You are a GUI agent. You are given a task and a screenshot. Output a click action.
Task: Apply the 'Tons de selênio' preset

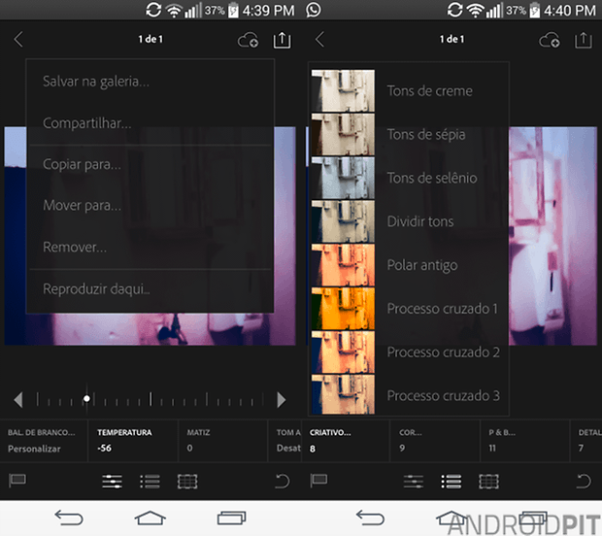pos(410,178)
